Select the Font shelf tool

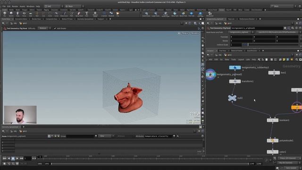[x=87, y=14]
